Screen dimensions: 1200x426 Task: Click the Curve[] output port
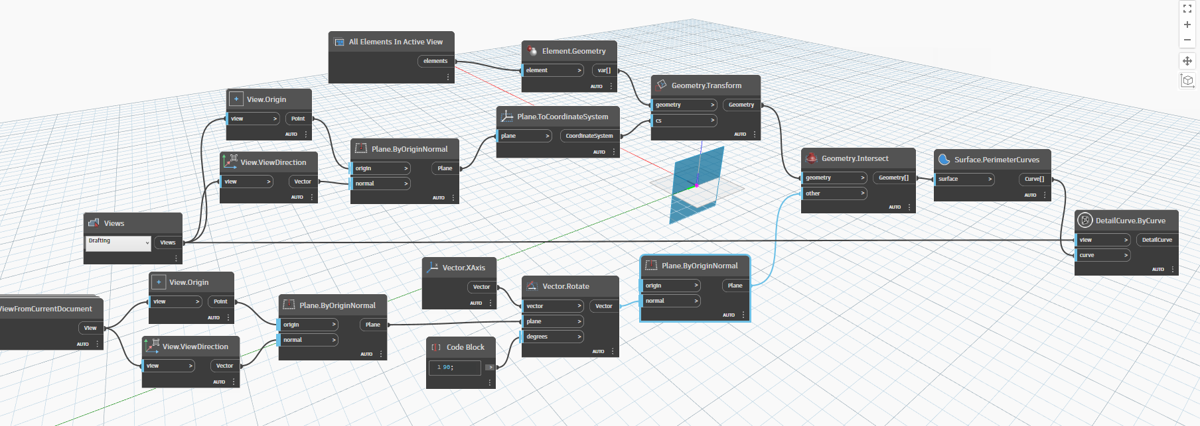1034,179
